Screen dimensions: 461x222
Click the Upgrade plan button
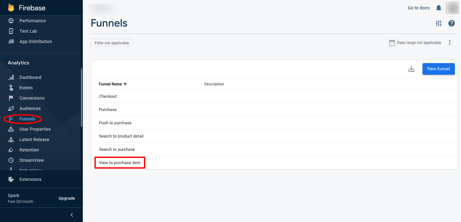tap(67, 198)
